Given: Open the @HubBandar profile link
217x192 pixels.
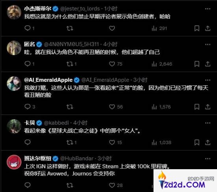Looking at the screenshot, I should coord(77,159).
